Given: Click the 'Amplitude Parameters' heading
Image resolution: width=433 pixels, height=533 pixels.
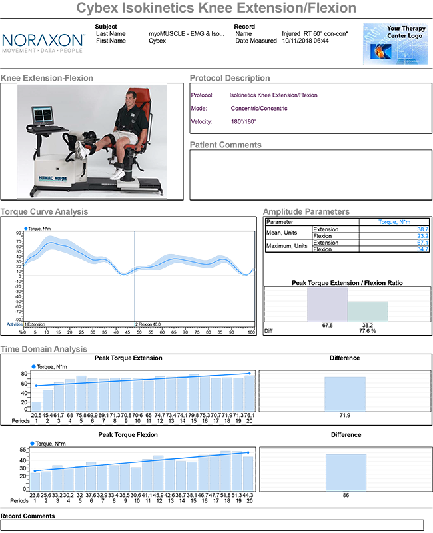Looking at the screenshot, I should tap(306, 211).
